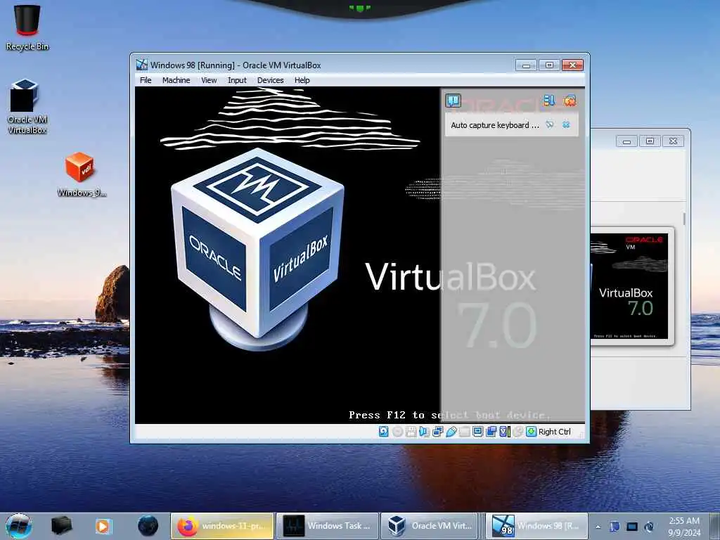Click the audio status bar icon
Screen dimensions: 720x540
pos(424,432)
